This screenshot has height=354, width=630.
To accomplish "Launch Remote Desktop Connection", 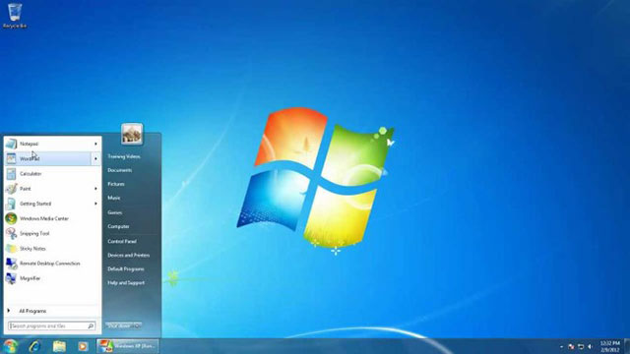I will pos(52,264).
